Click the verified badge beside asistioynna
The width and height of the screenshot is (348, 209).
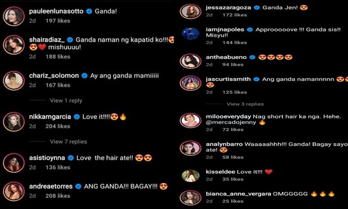pos(71,158)
